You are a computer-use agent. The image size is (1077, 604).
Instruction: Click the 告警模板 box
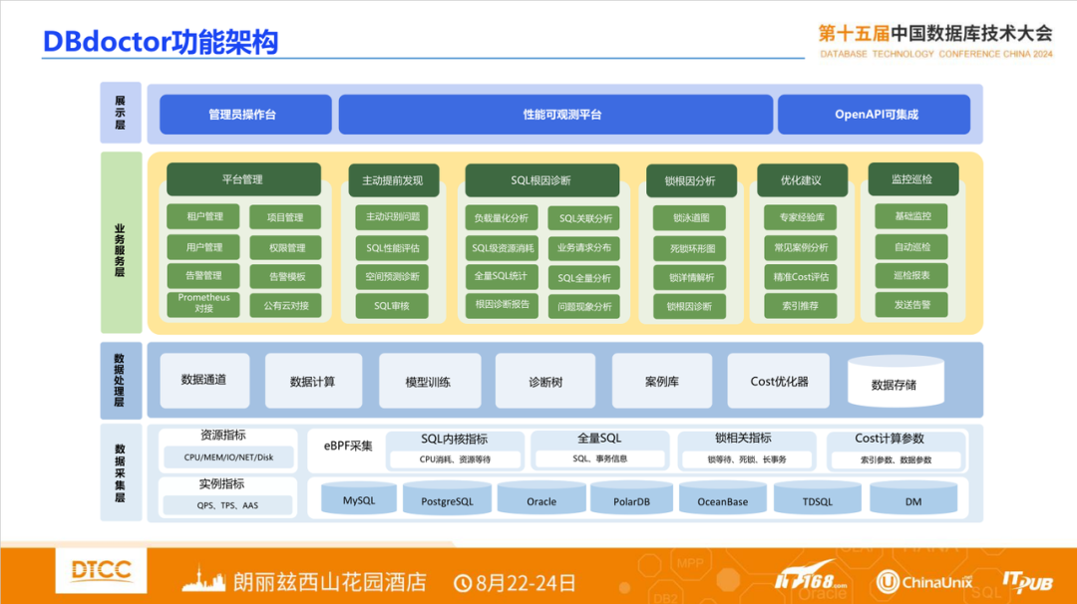(285, 277)
